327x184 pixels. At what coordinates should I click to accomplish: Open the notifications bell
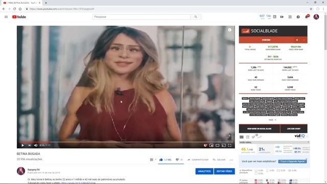(x=307, y=17)
